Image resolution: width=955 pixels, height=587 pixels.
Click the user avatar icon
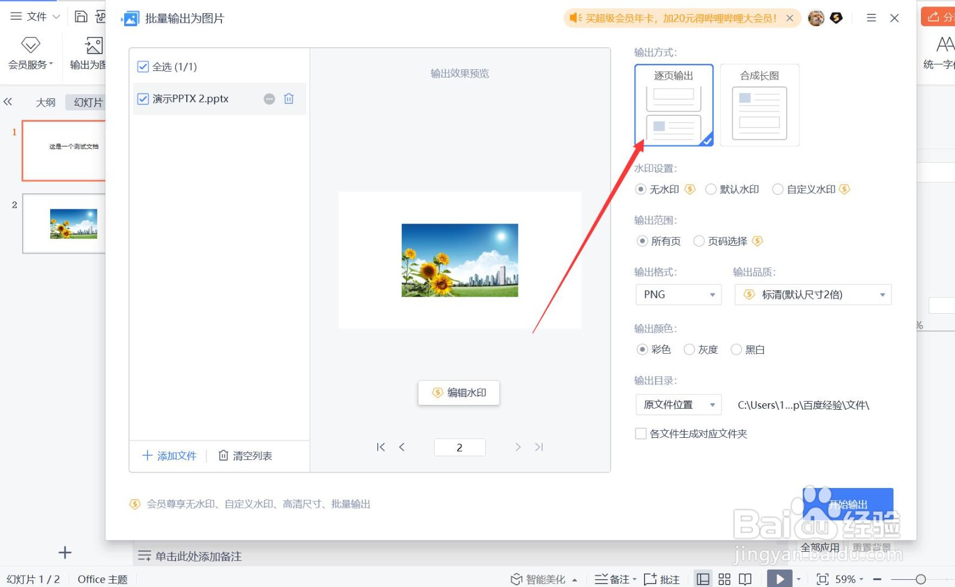(816, 18)
